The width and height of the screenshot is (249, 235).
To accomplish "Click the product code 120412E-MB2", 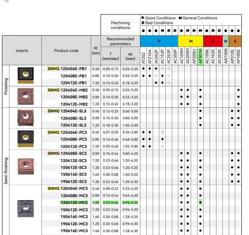I will click(x=74, y=104).
